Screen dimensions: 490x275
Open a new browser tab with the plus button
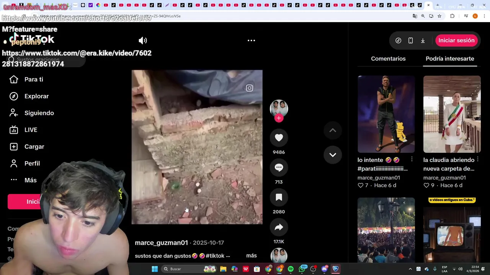[438, 5]
